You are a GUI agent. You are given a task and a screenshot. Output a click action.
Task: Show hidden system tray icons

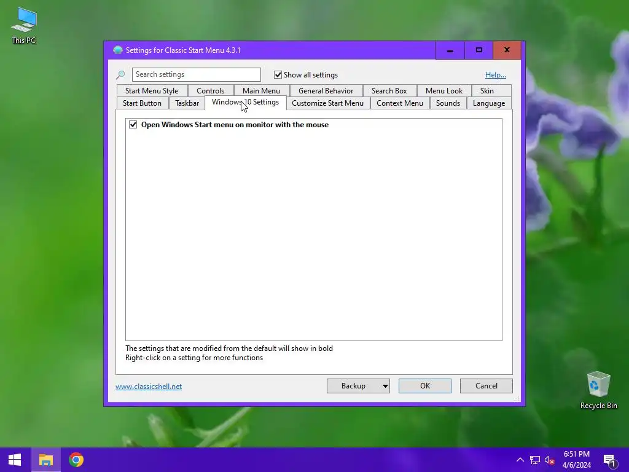tap(520, 460)
